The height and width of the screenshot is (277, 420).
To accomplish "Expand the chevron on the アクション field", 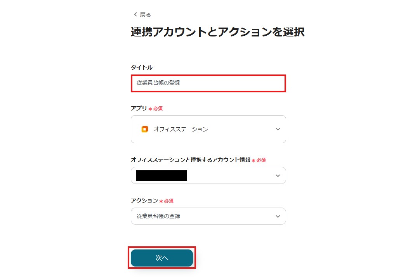I will point(278,216).
